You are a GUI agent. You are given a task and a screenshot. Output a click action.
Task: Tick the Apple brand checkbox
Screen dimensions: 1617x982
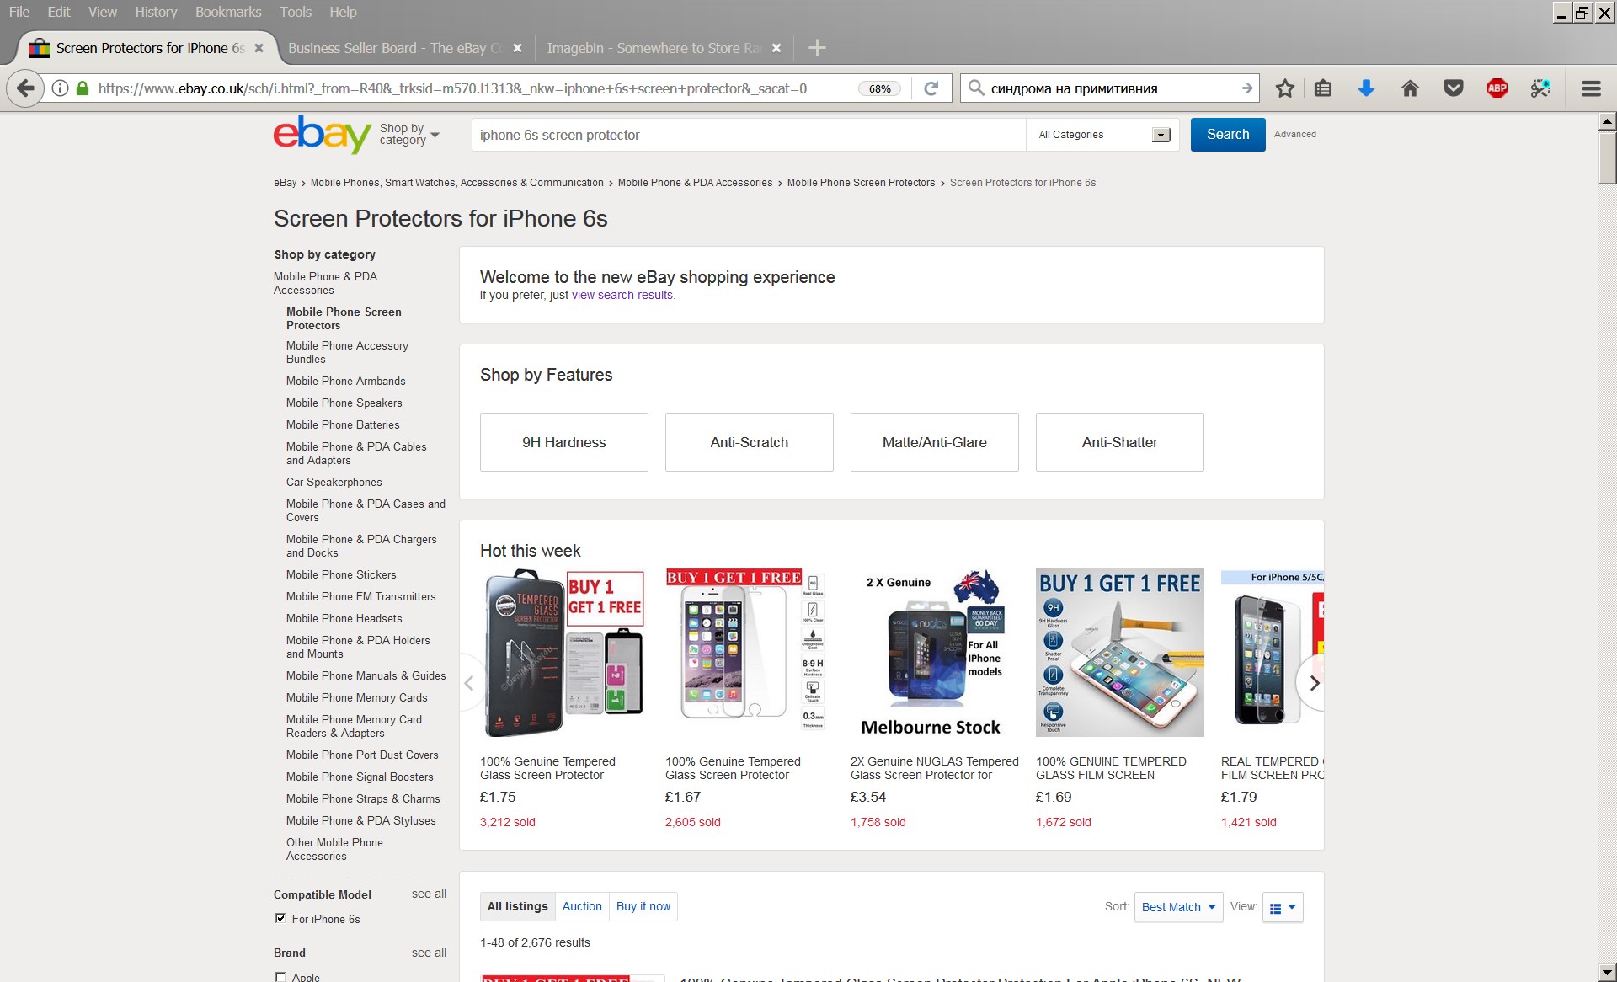click(x=280, y=977)
